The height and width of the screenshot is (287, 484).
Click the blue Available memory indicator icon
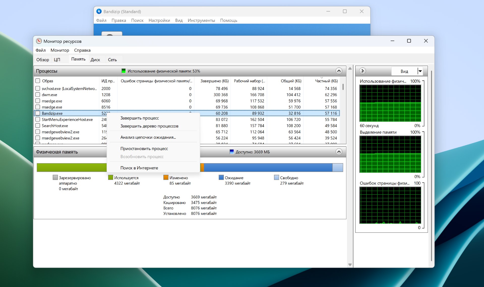(232, 152)
